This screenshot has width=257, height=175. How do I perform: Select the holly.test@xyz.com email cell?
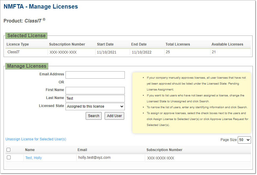(94, 158)
